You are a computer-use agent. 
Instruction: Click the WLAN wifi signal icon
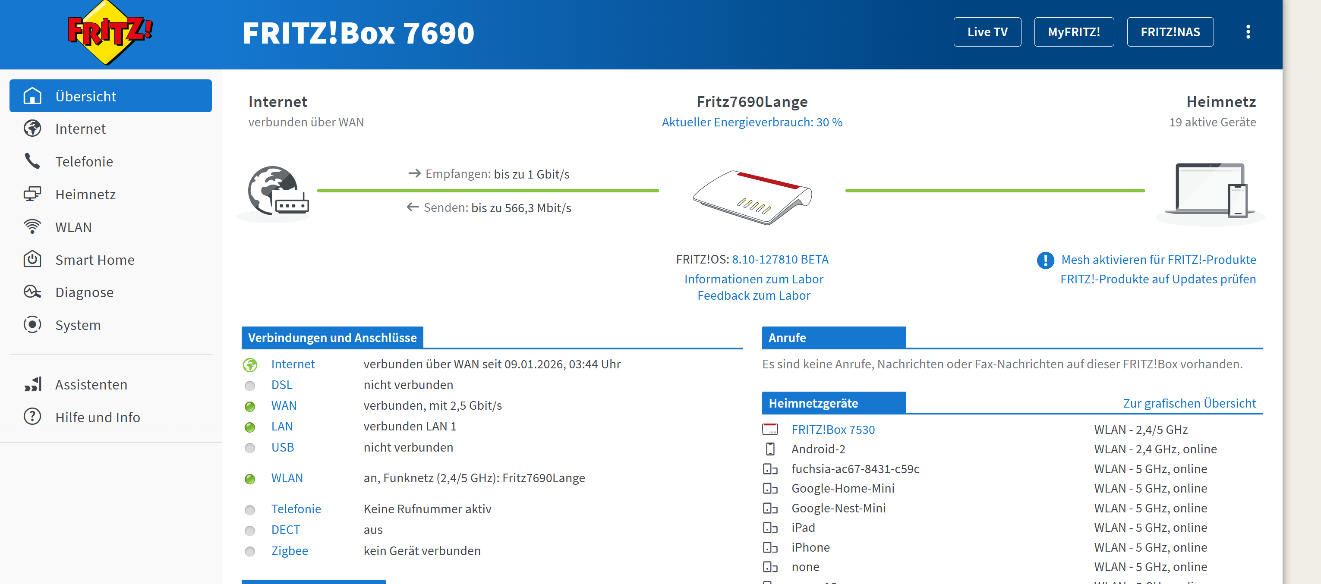click(x=32, y=226)
